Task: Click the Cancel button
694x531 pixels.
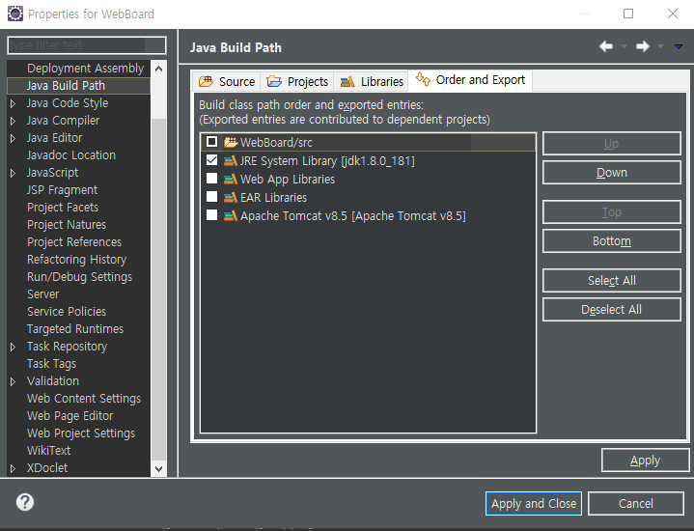Action: pyautogui.click(x=635, y=504)
